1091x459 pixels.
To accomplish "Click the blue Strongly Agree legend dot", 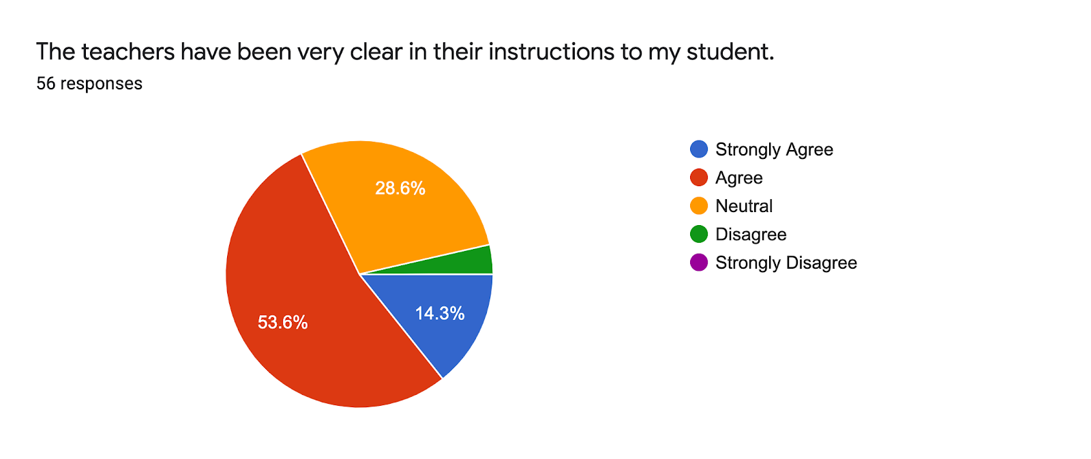I will [699, 149].
